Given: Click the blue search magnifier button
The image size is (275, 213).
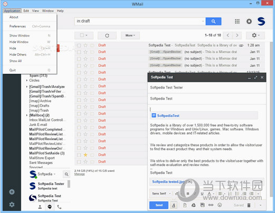Looking at the screenshot, I should 213,21.
